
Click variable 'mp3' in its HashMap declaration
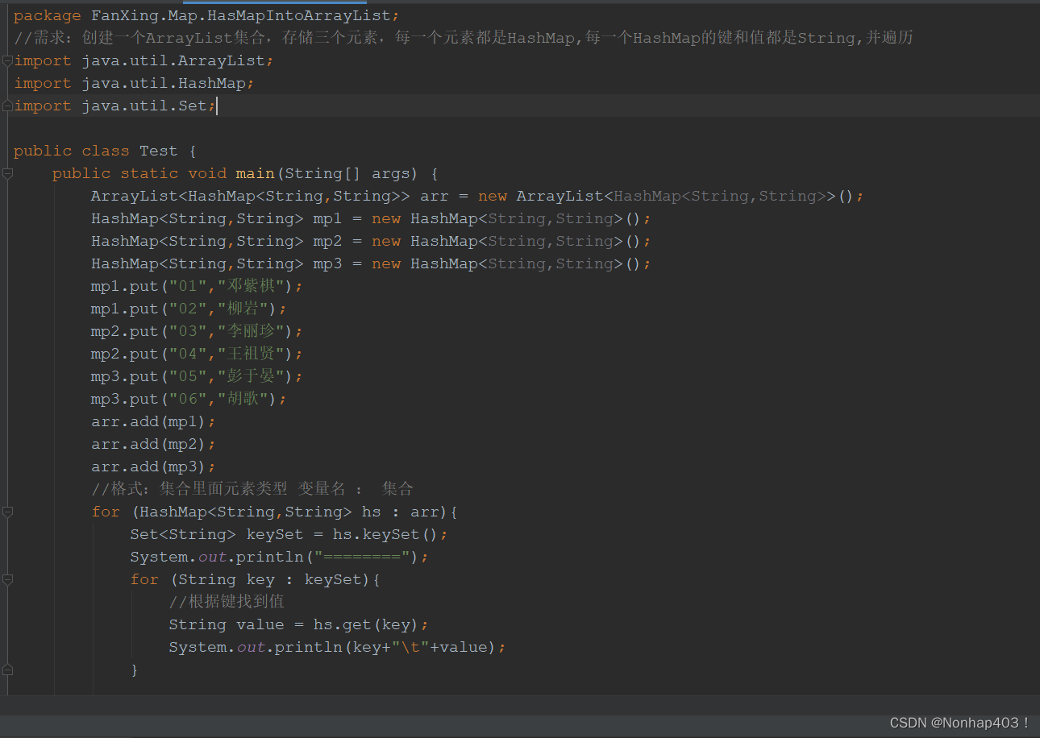pos(327,263)
